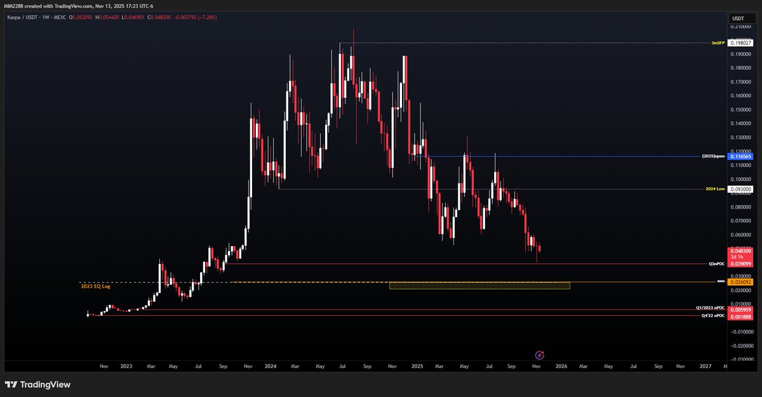Screen dimensions: 762x397
Task: Click the 2024 Low line label
Action: coord(716,189)
